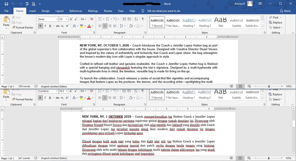Open the 10.5 font size dropdown
The width and height of the screenshot is (296, 161).
(x=67, y=91)
